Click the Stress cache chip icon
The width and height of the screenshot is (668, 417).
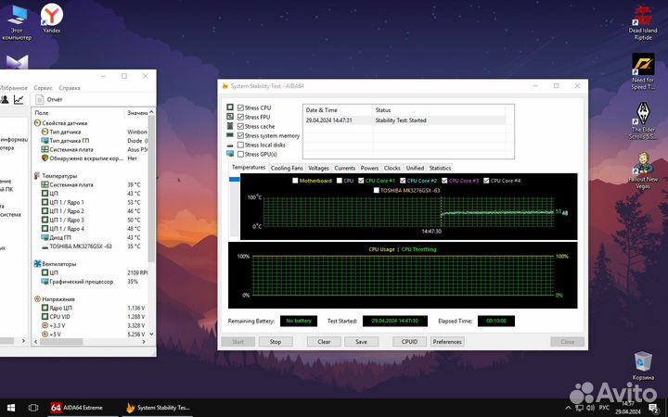230,126
